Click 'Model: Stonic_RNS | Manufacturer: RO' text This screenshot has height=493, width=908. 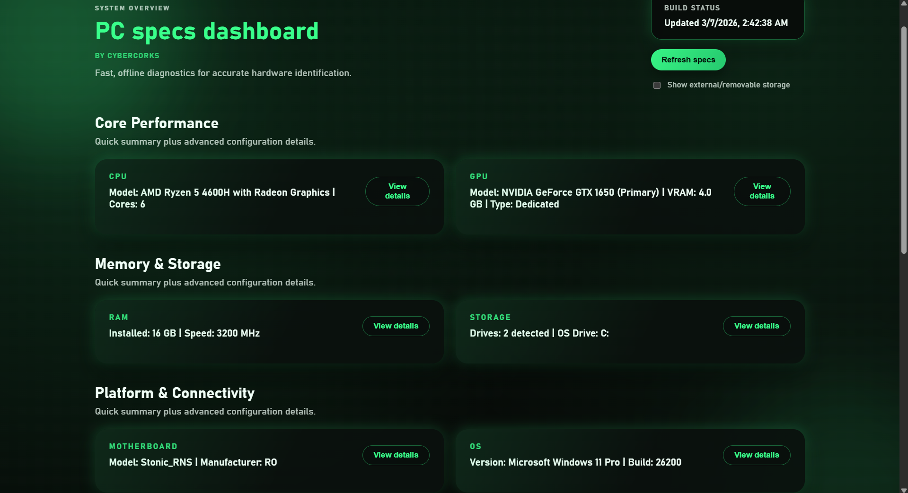193,462
